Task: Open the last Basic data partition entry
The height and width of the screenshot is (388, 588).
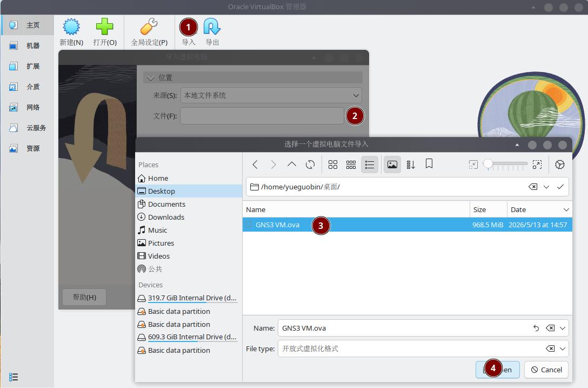Action: [x=189, y=350]
